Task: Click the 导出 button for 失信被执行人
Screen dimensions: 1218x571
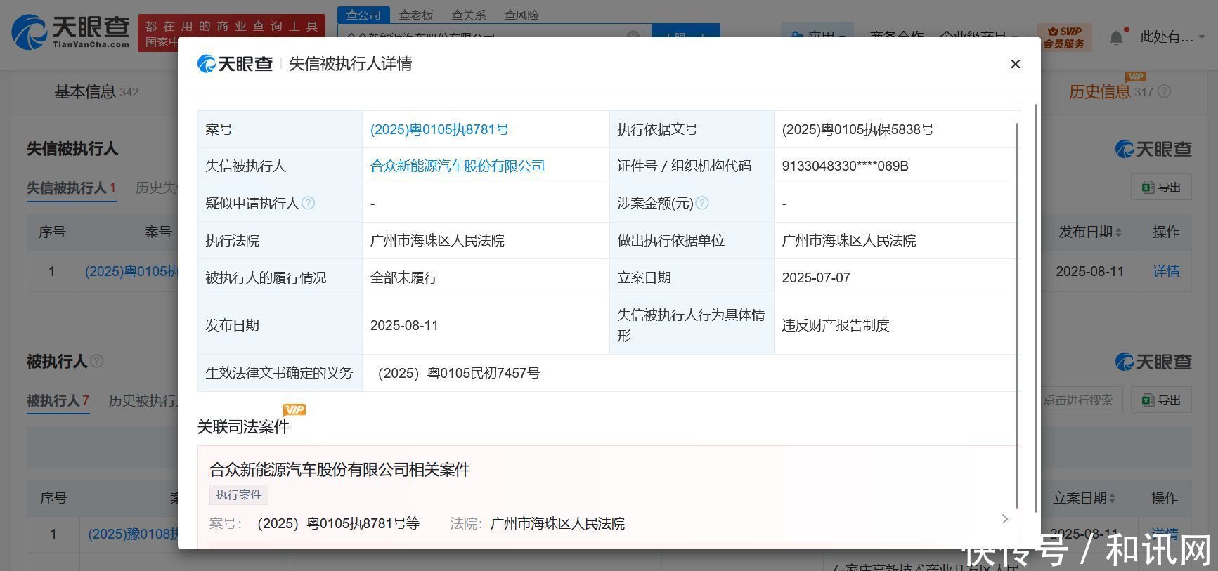Action: tap(1161, 187)
